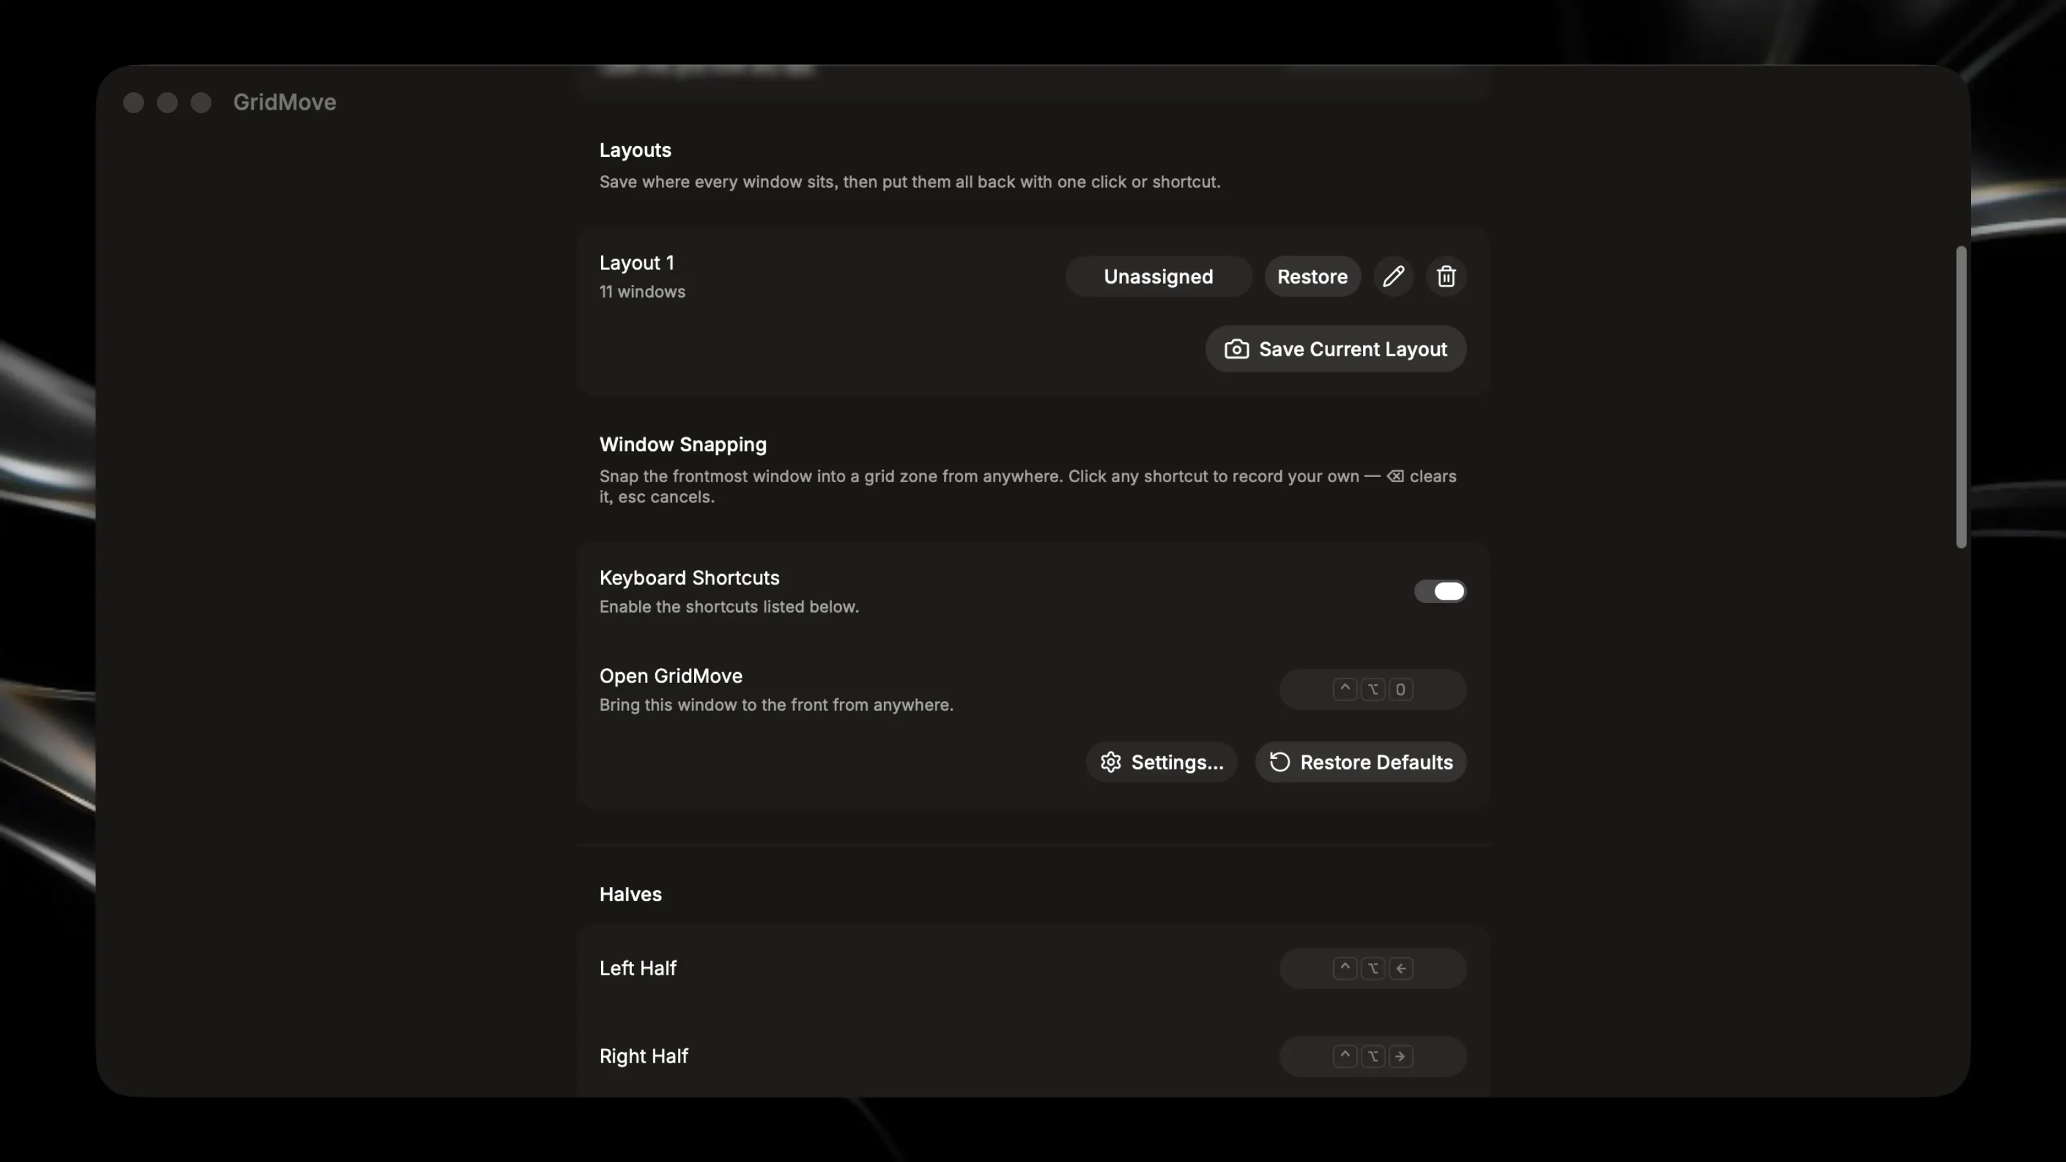Click the pencil edit icon for Layout 1
2066x1162 pixels.
pos(1393,277)
